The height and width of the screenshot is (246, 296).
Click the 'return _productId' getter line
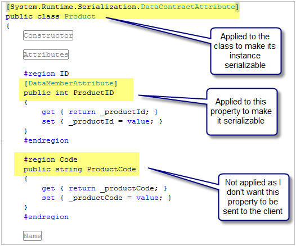[x=100, y=112]
